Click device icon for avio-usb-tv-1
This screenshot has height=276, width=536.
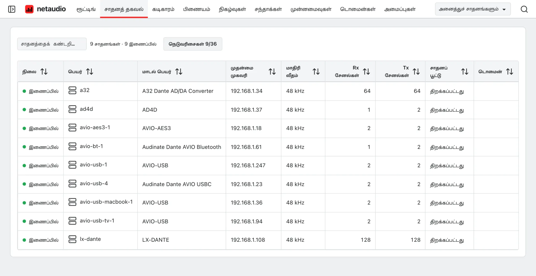click(x=72, y=221)
